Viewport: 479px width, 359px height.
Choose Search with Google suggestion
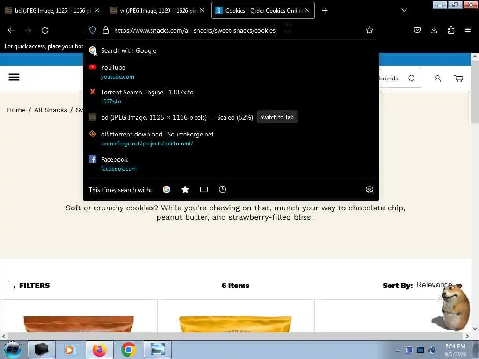(231, 50)
